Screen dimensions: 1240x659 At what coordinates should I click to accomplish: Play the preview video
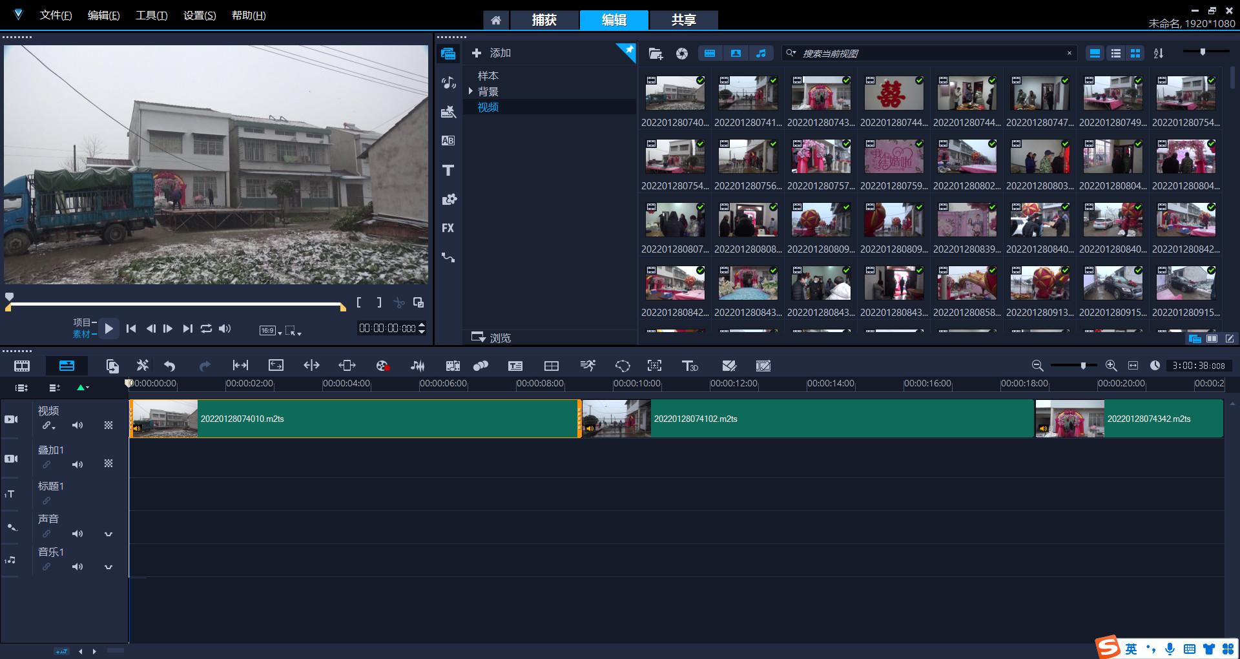(108, 329)
